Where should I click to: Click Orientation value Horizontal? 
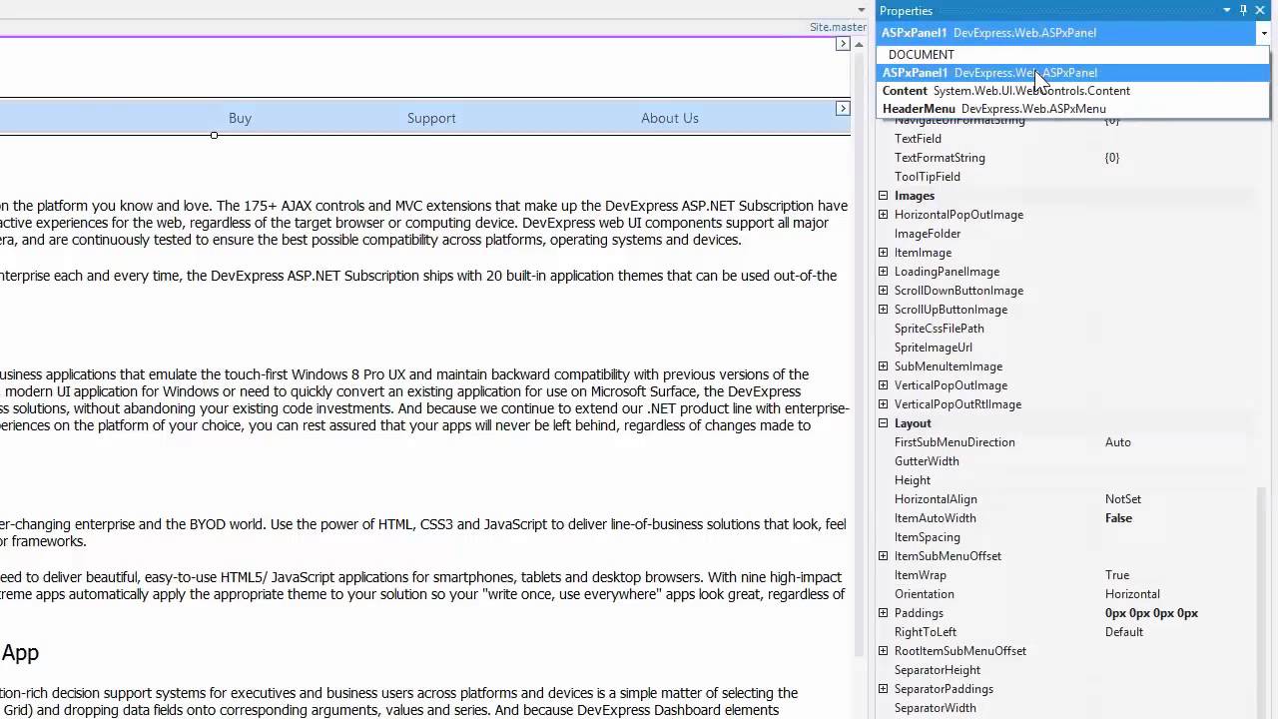(1132, 594)
